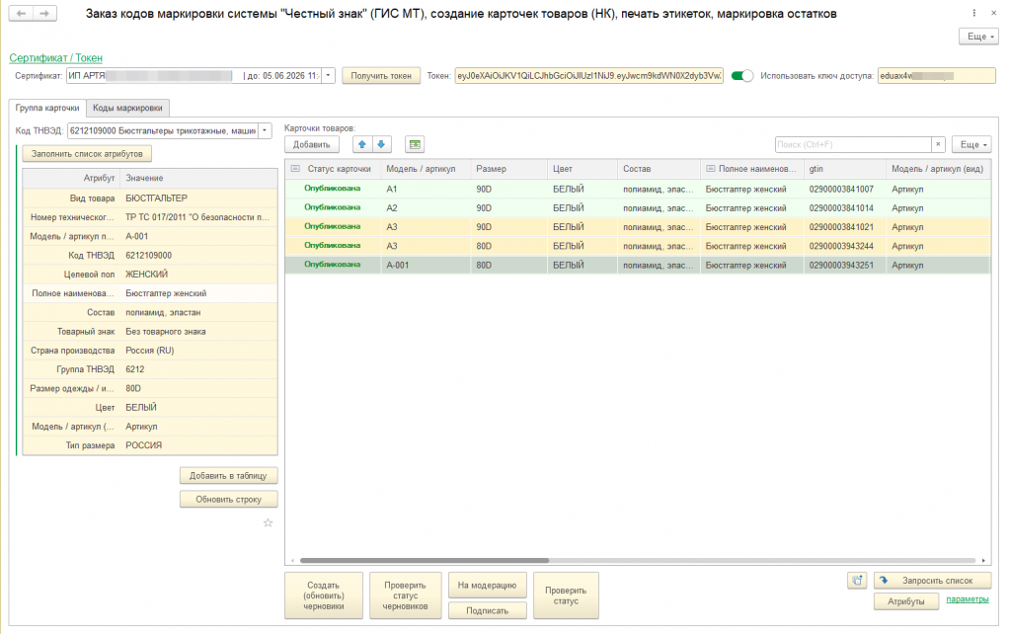Open Еще menu above the cards table
1010x634 pixels.
[971, 144]
